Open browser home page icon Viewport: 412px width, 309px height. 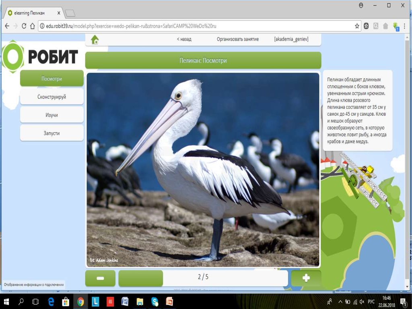click(33, 26)
